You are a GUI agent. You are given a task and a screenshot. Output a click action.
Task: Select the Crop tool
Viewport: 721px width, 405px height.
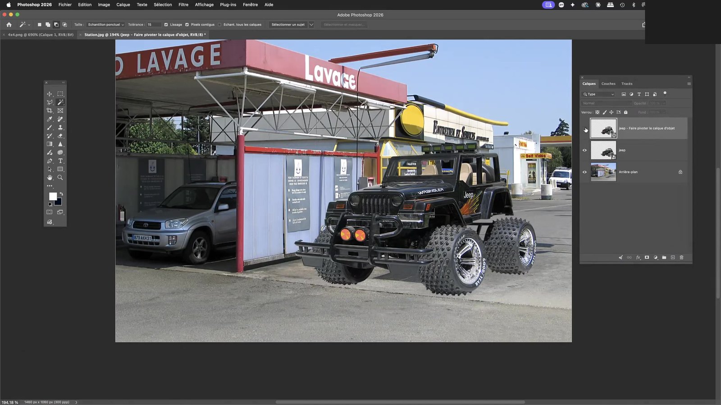point(50,111)
